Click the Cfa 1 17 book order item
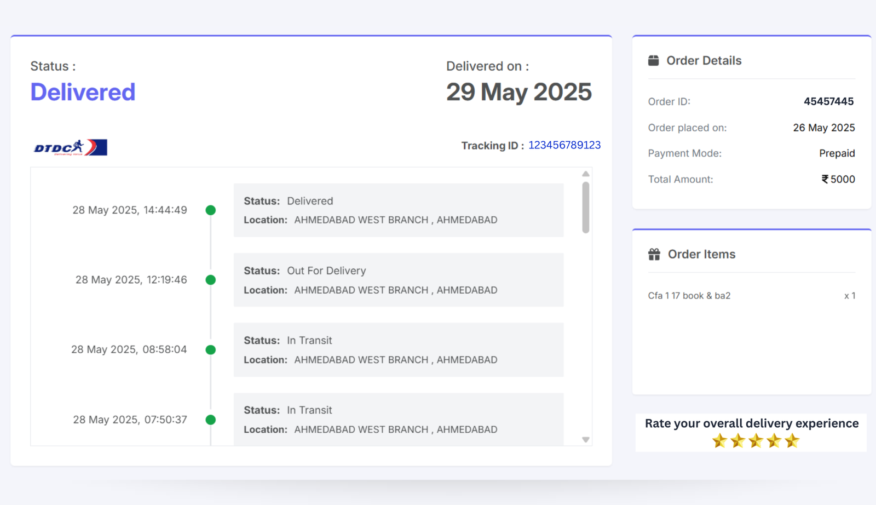 689,296
